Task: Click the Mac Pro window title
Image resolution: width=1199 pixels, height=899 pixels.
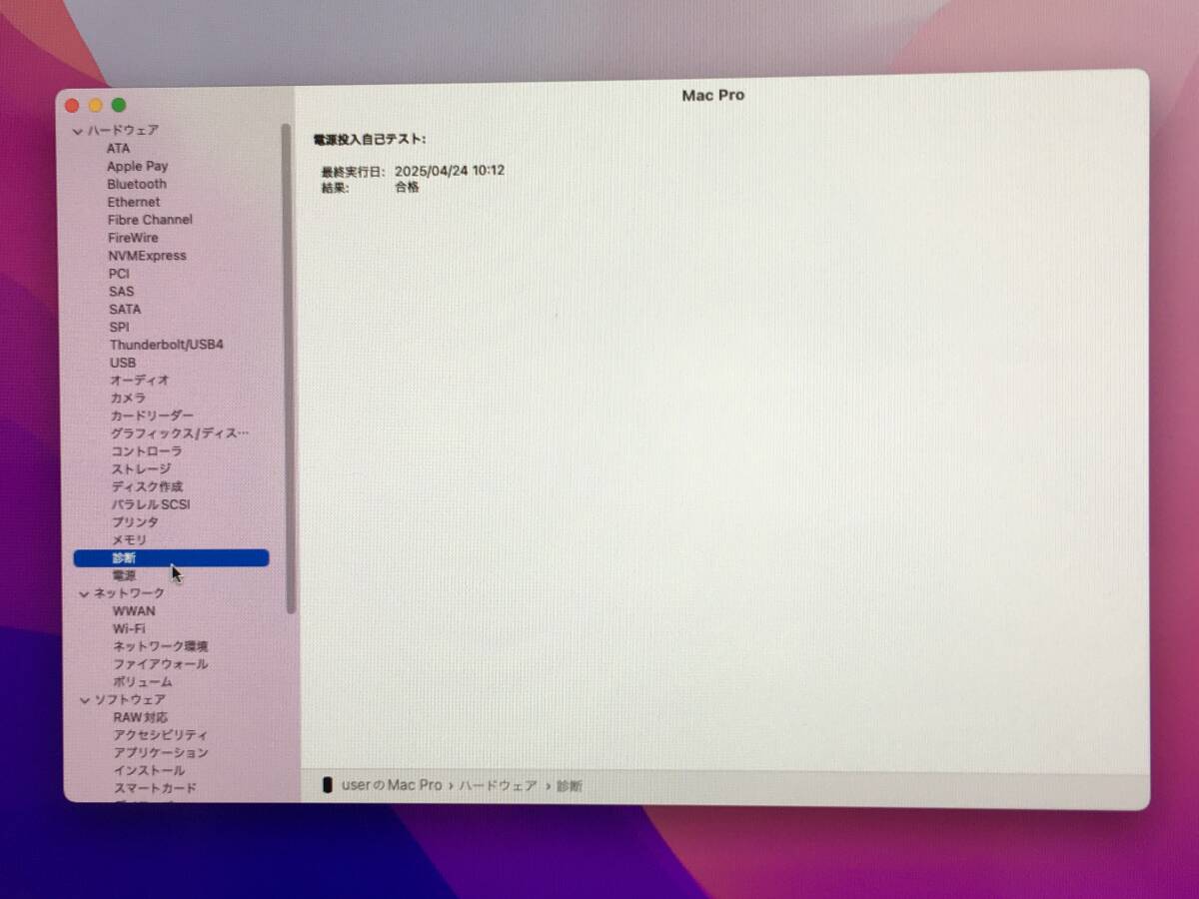Action: point(713,96)
